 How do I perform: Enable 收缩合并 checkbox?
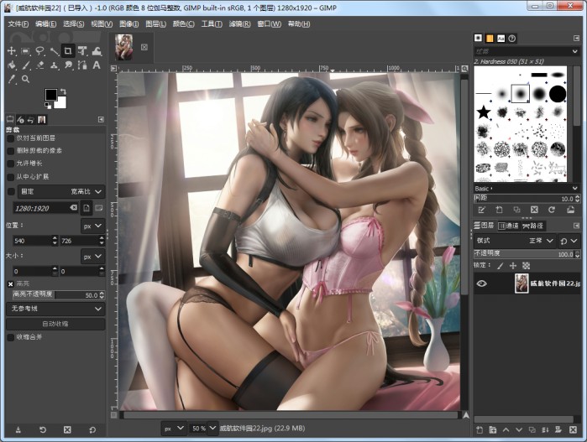pos(11,337)
